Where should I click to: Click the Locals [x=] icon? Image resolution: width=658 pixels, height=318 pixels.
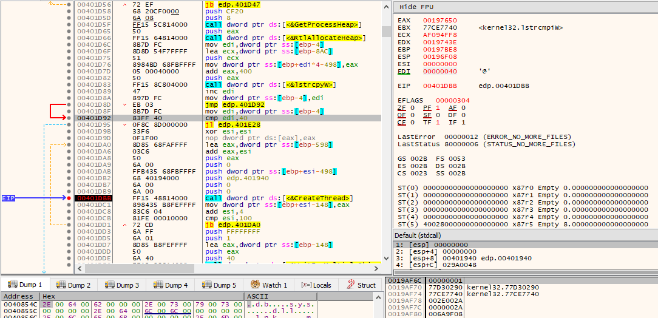(x=306, y=285)
